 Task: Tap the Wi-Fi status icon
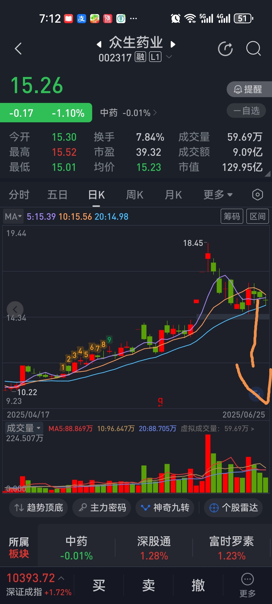[x=190, y=18]
